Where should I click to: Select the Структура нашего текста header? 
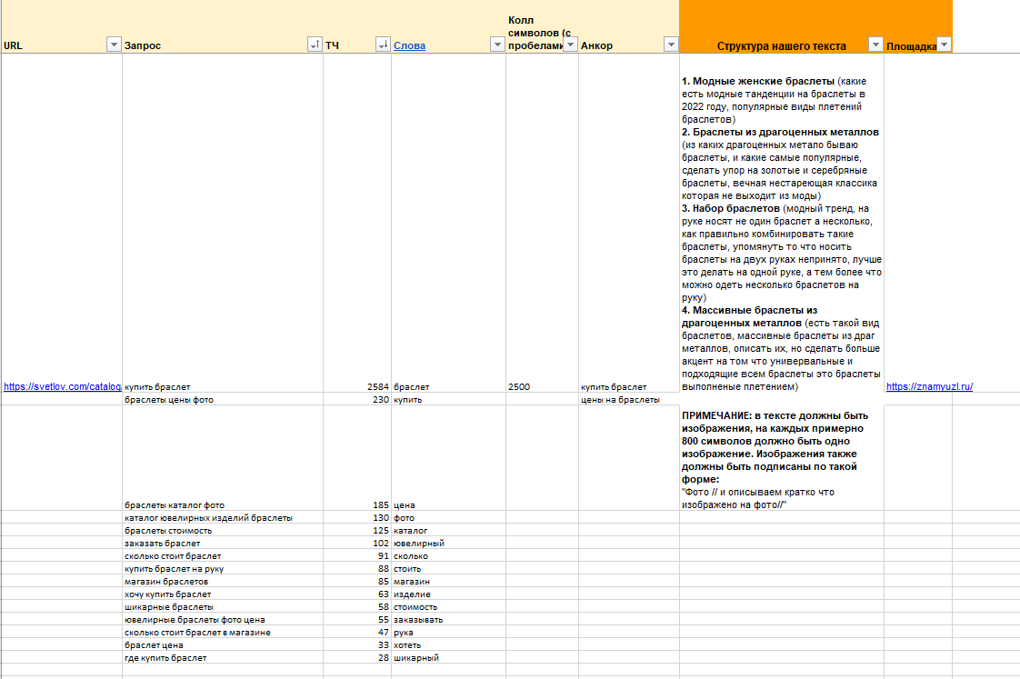pos(781,26)
